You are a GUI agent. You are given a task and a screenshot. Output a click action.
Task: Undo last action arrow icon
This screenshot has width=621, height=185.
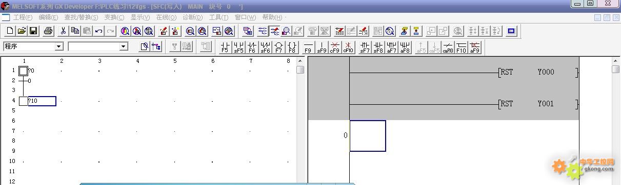[98, 31]
